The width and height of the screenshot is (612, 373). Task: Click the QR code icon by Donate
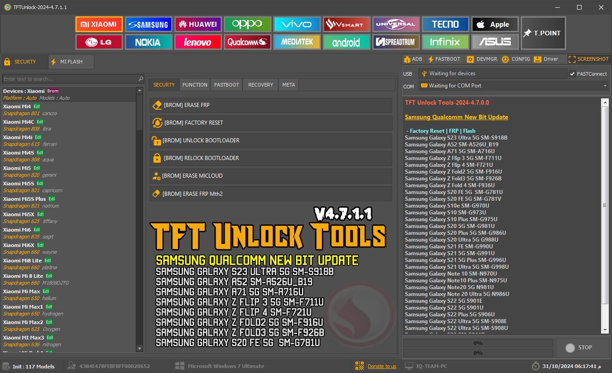pos(360,366)
